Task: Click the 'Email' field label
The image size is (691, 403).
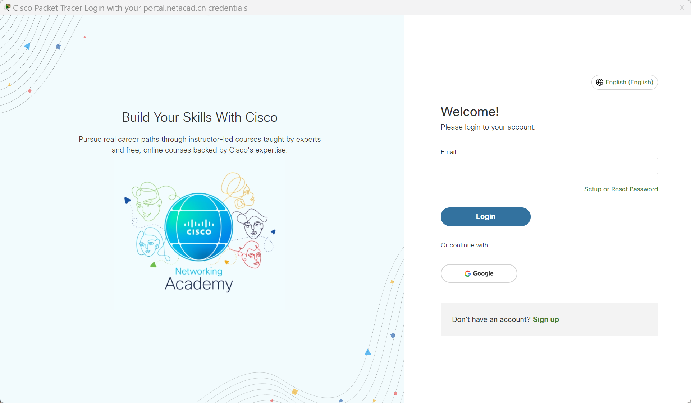Action: [x=448, y=152]
